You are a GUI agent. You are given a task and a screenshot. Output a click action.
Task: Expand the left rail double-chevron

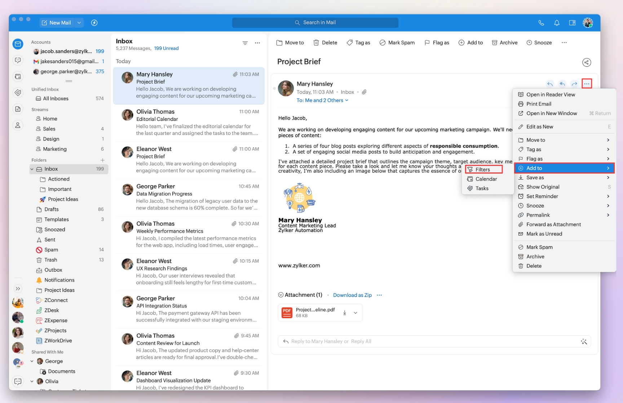(18, 289)
